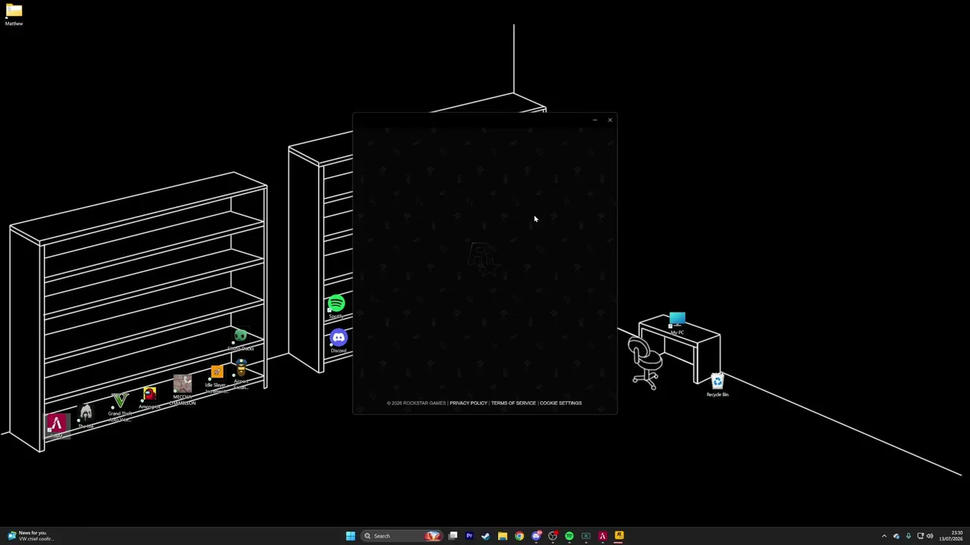Open Cookie Settings link

561,403
